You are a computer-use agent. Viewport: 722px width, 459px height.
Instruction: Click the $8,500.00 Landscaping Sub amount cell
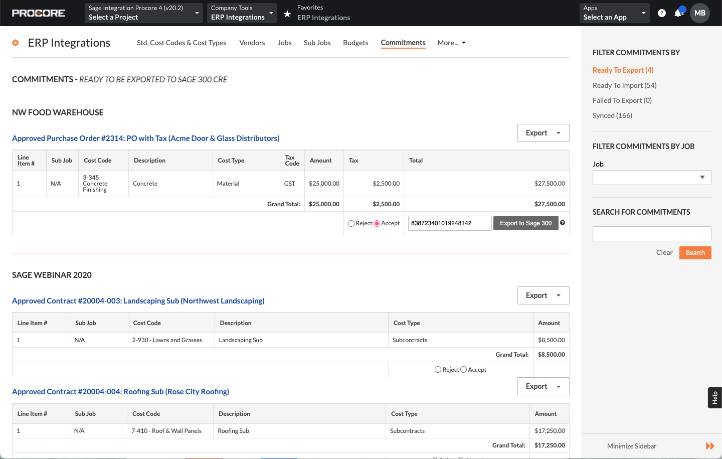click(551, 340)
